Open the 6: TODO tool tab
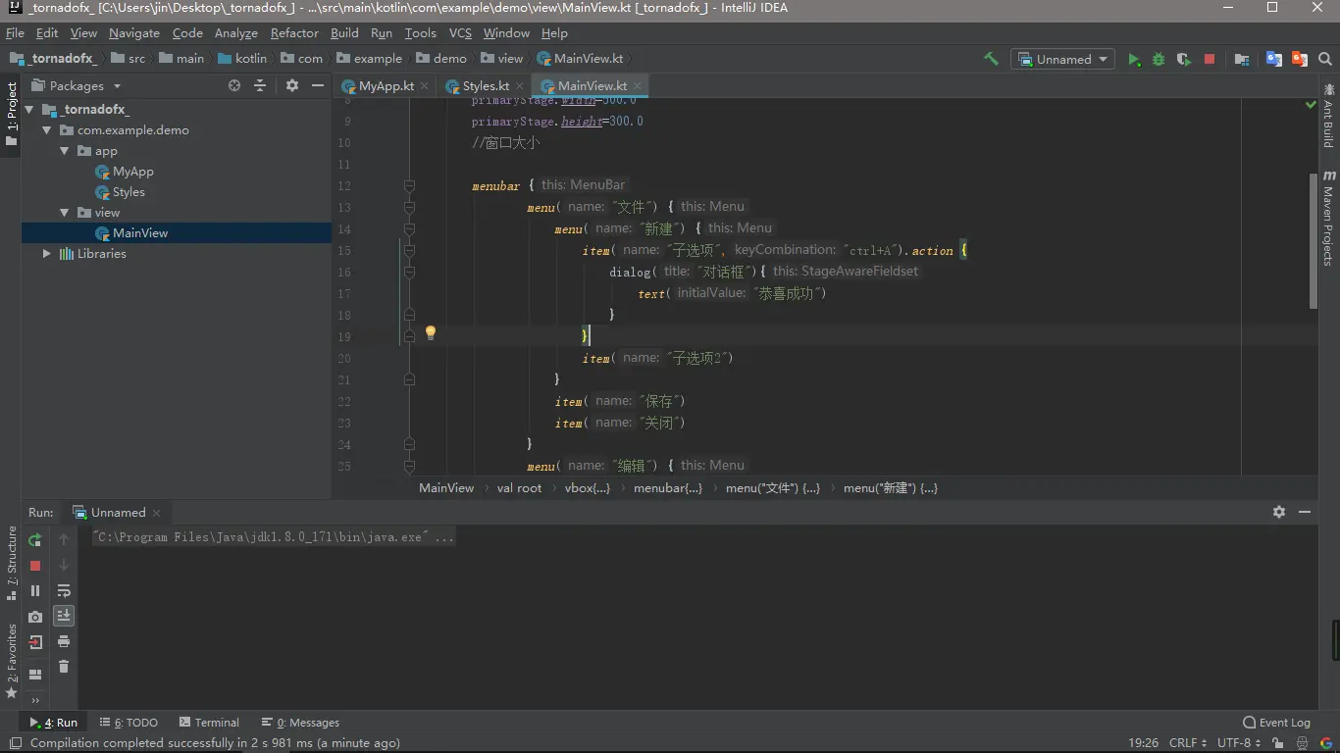The height and width of the screenshot is (753, 1340). [129, 722]
